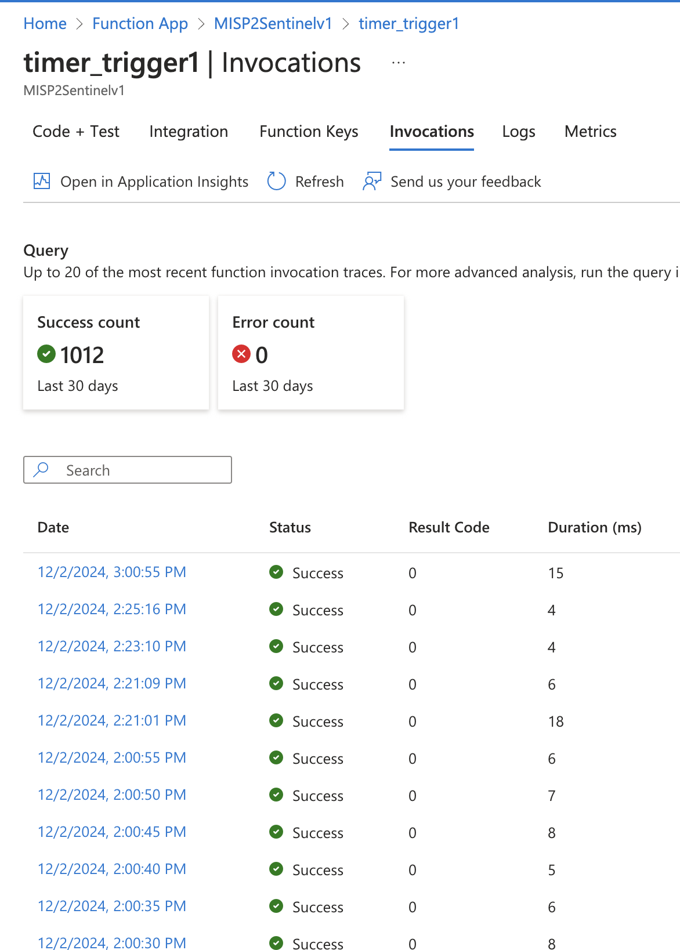Click the ellipsis more options icon

[x=399, y=63]
